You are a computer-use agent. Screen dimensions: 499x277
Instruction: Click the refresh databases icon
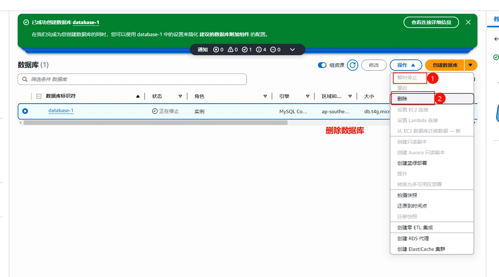(x=353, y=65)
